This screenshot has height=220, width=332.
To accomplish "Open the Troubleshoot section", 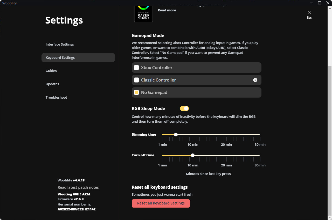I will click(56, 97).
